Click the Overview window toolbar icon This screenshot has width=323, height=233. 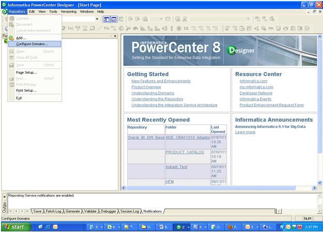[121, 19]
